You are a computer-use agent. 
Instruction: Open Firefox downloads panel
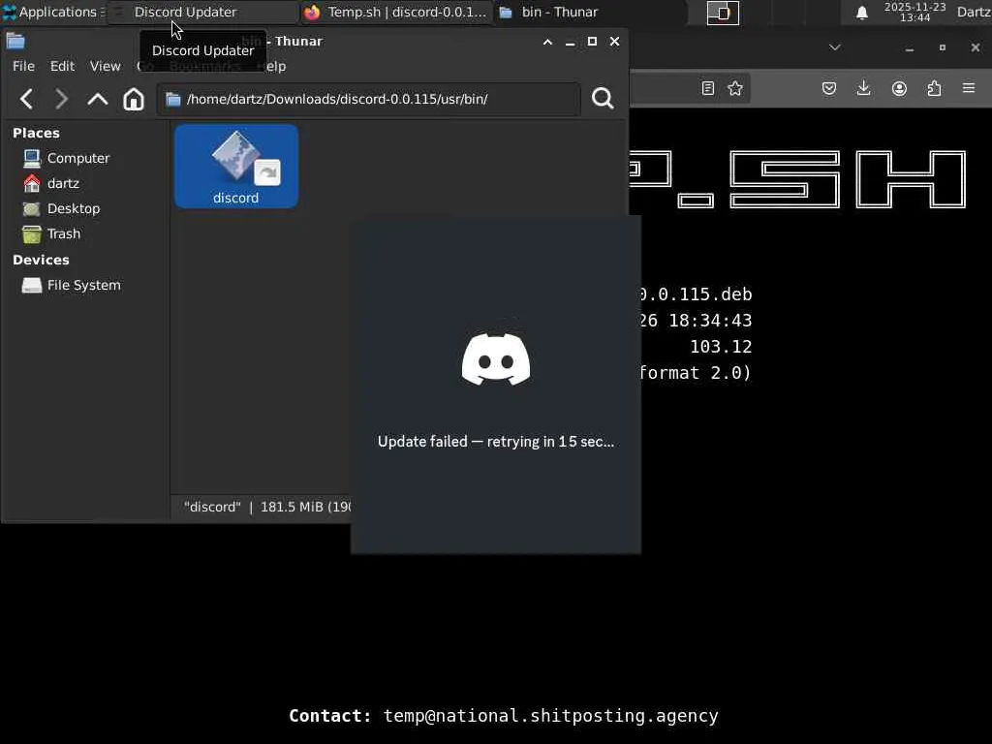[x=863, y=88]
